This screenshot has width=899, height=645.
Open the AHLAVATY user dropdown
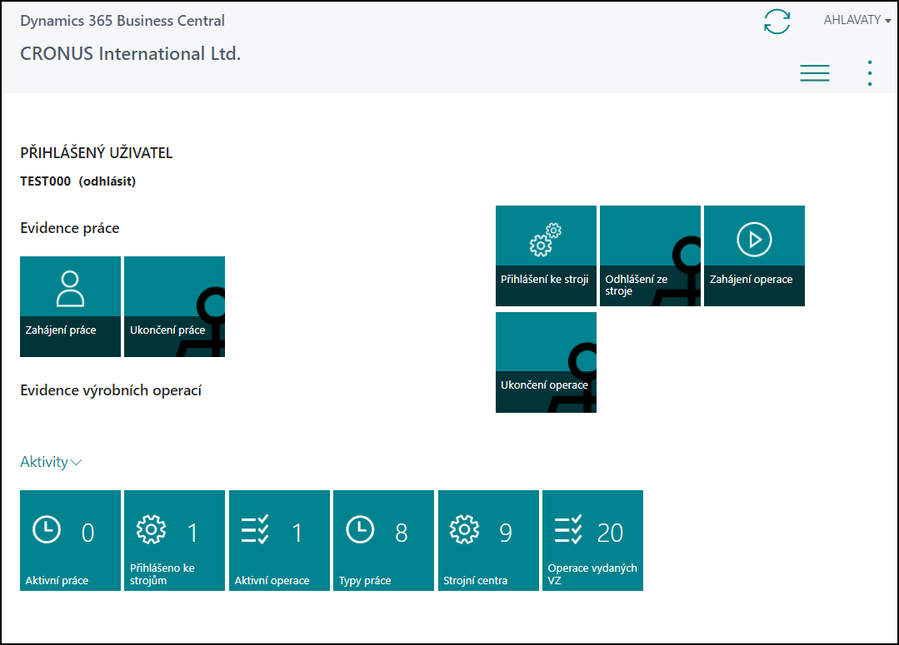tap(857, 20)
